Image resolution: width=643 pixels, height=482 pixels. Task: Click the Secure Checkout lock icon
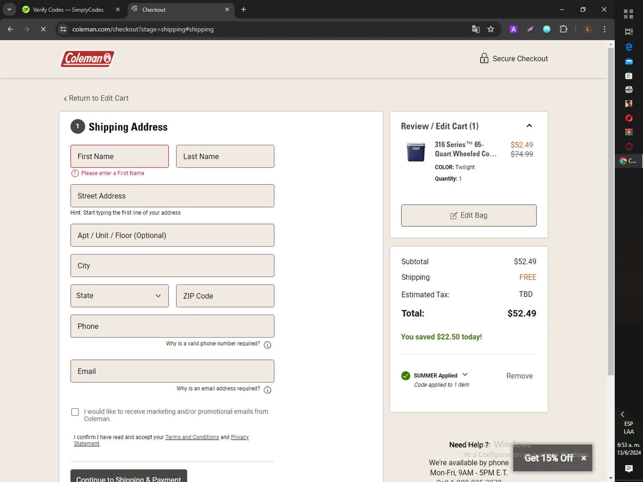[x=484, y=58]
